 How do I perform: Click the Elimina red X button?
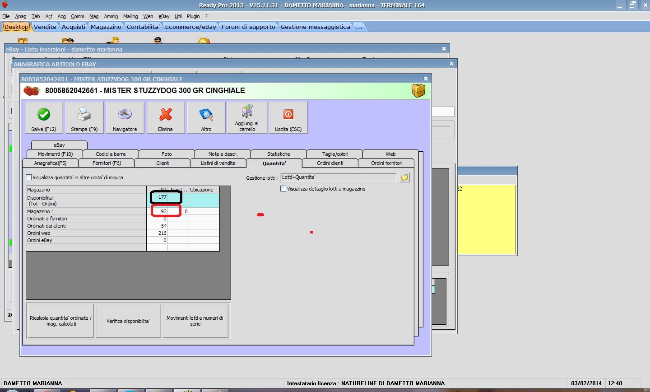(x=166, y=117)
